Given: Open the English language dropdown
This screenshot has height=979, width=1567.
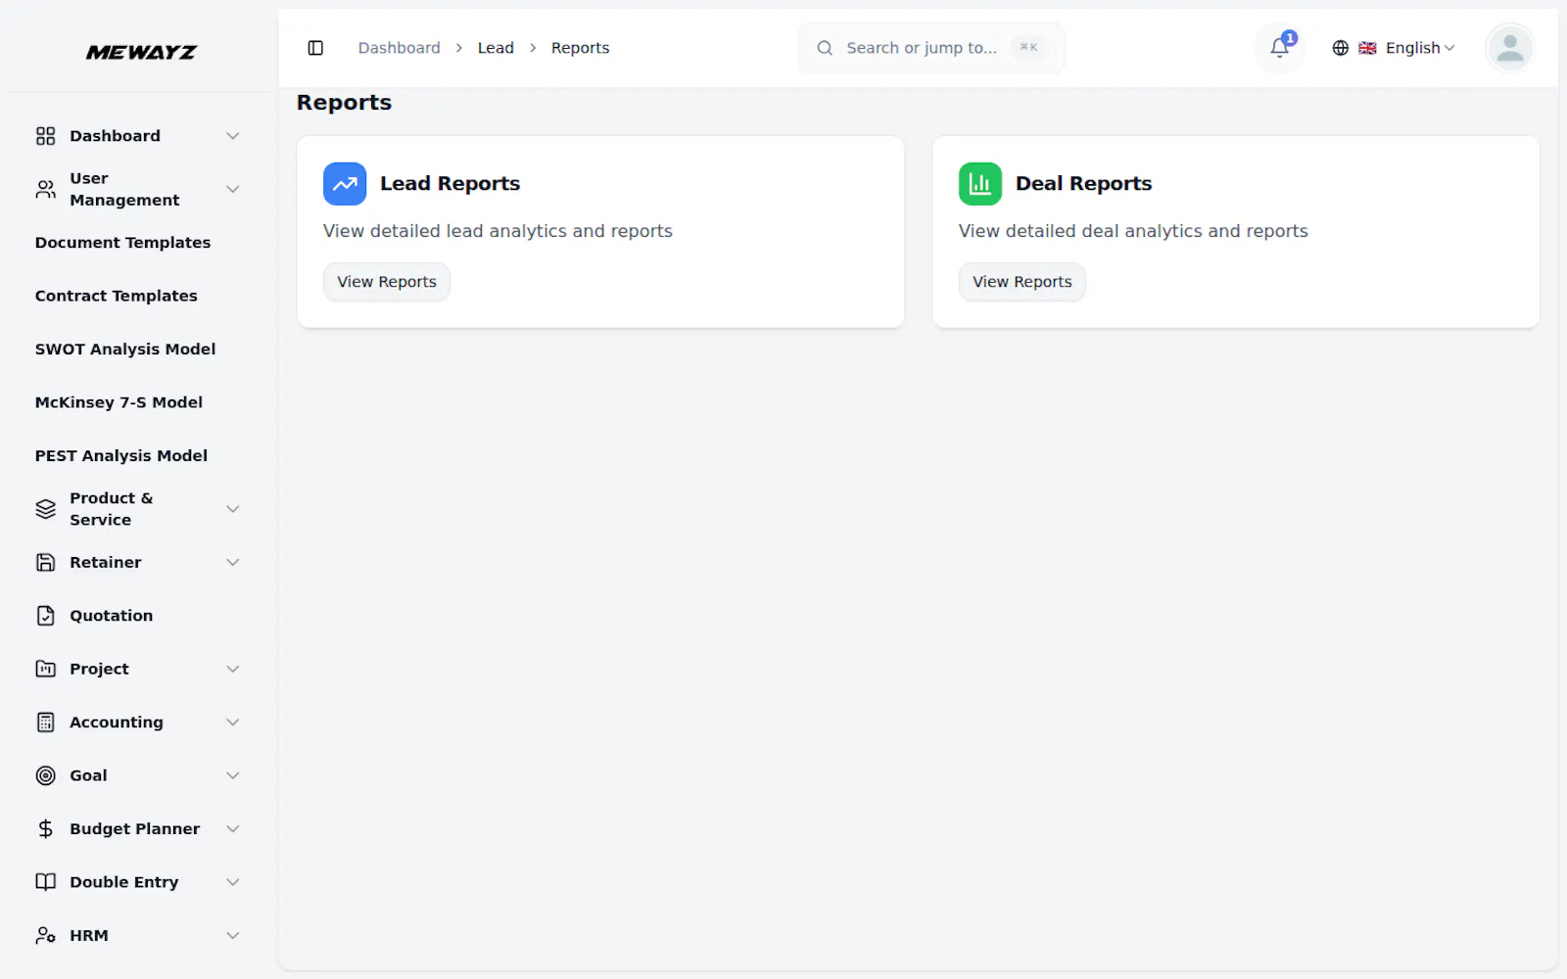Looking at the screenshot, I should coord(1394,48).
